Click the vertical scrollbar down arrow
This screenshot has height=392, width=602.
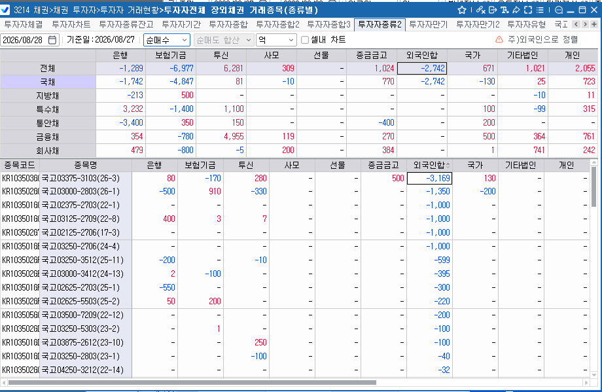click(594, 375)
